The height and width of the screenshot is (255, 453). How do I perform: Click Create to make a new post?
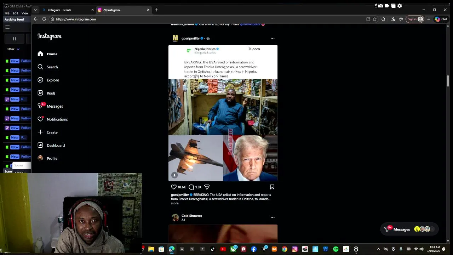click(47, 132)
